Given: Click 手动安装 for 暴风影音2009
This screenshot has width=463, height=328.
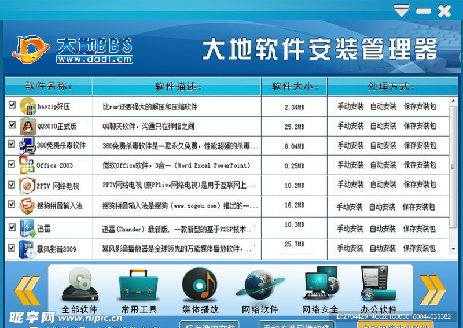Looking at the screenshot, I should [x=350, y=248].
